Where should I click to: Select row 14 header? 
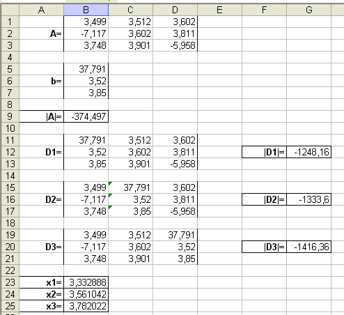[x=10, y=176]
